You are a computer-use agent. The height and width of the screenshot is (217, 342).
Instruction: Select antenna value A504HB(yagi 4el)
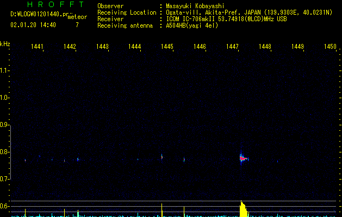(x=192, y=25)
